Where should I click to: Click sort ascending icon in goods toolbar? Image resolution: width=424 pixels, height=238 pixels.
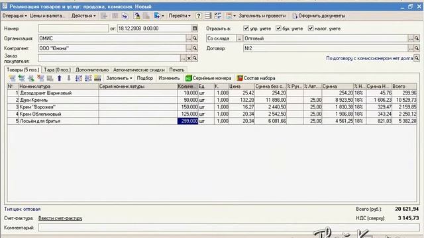click(x=79, y=78)
